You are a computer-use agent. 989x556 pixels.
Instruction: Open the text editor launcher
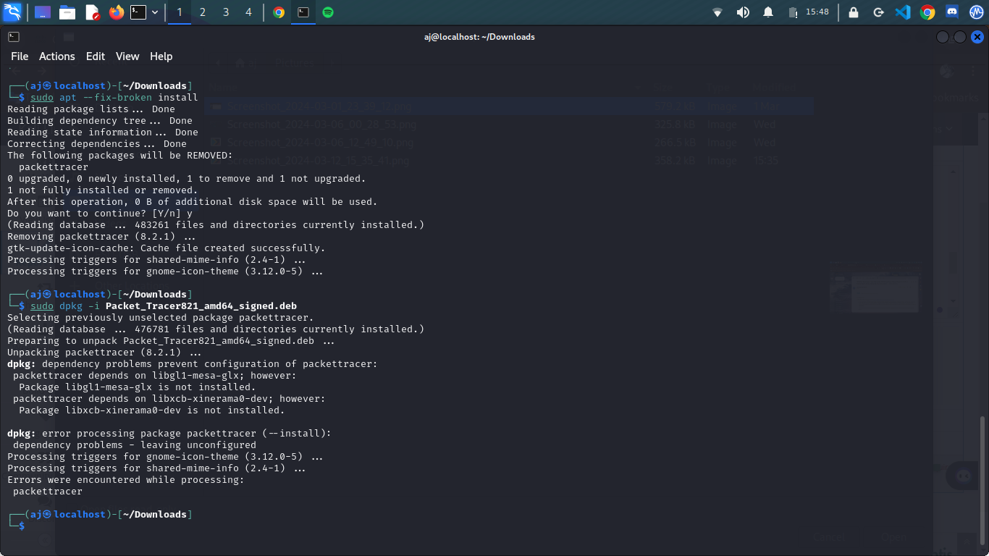click(x=92, y=12)
